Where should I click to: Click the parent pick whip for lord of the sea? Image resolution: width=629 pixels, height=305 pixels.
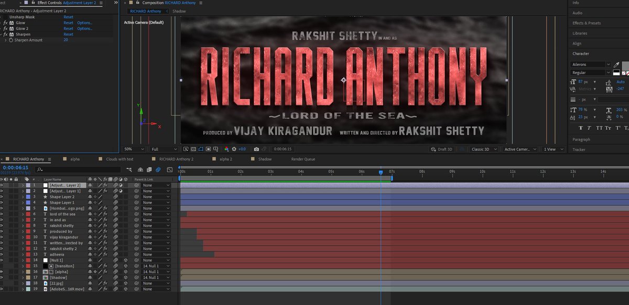pyautogui.click(x=136, y=214)
